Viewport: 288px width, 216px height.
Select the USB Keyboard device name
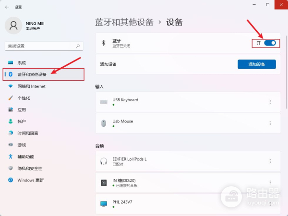click(x=125, y=100)
